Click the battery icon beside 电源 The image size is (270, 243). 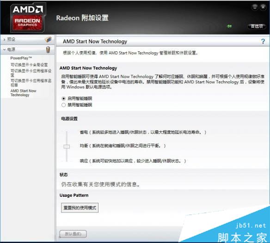point(48,49)
